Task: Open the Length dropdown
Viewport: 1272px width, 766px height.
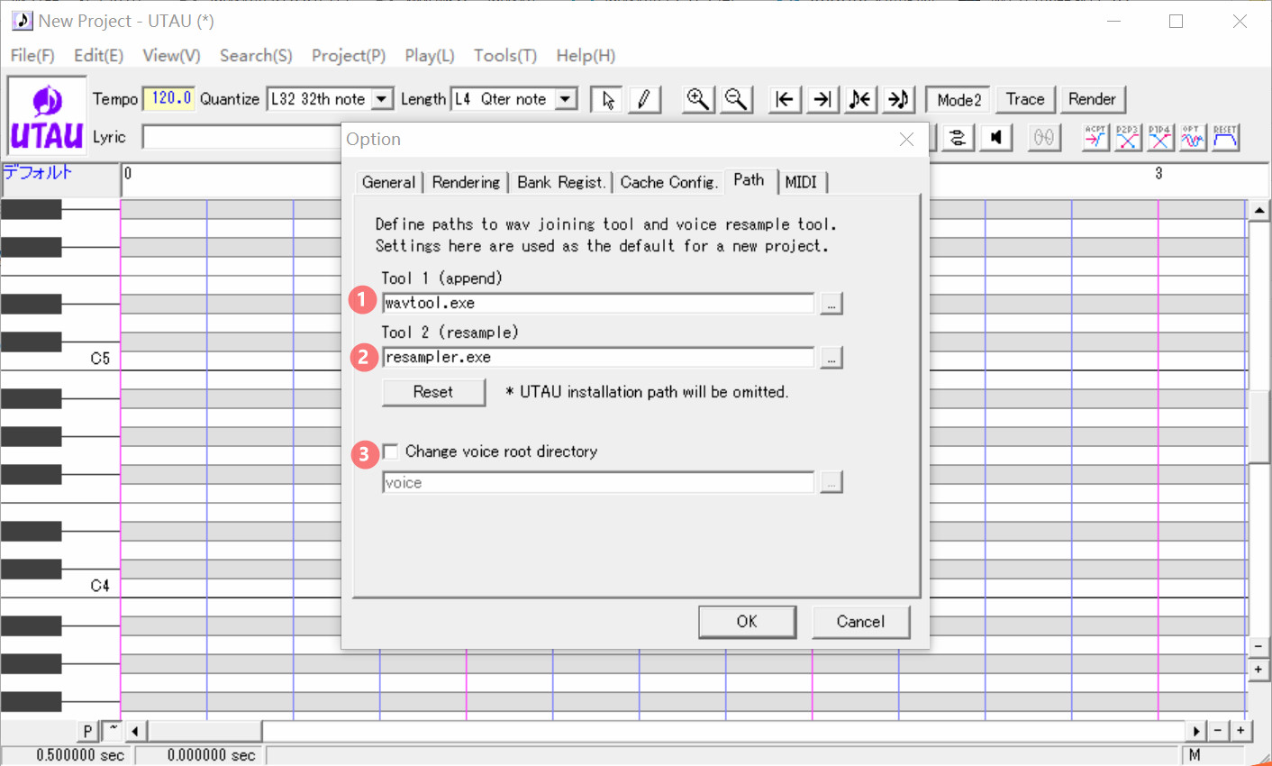Action: tap(567, 99)
